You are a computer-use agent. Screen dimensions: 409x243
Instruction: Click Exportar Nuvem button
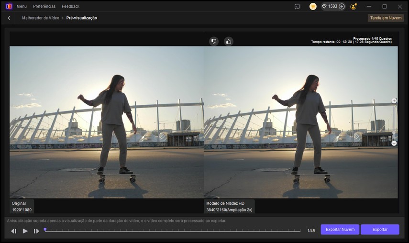point(340,230)
